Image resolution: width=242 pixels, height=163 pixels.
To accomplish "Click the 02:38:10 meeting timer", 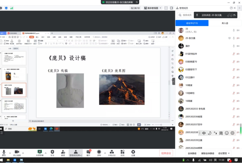I will pyautogui.click(x=135, y=8).
